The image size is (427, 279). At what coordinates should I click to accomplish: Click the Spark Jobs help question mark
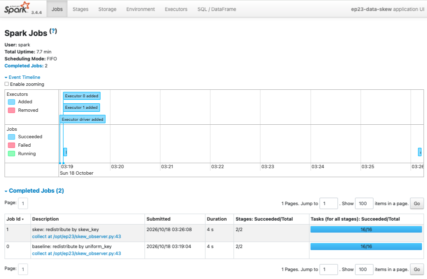[53, 31]
